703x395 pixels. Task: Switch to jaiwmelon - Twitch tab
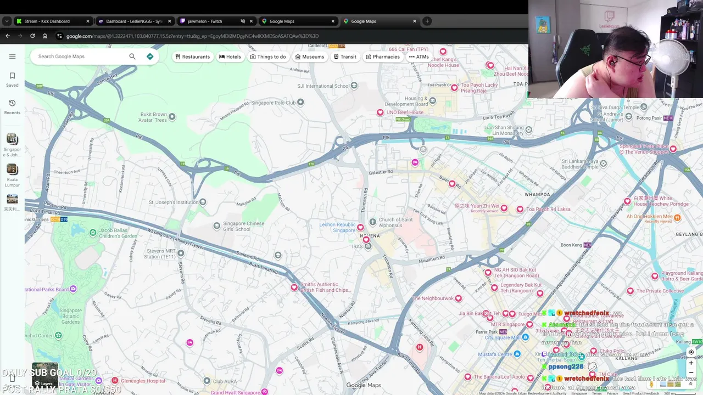(211, 21)
